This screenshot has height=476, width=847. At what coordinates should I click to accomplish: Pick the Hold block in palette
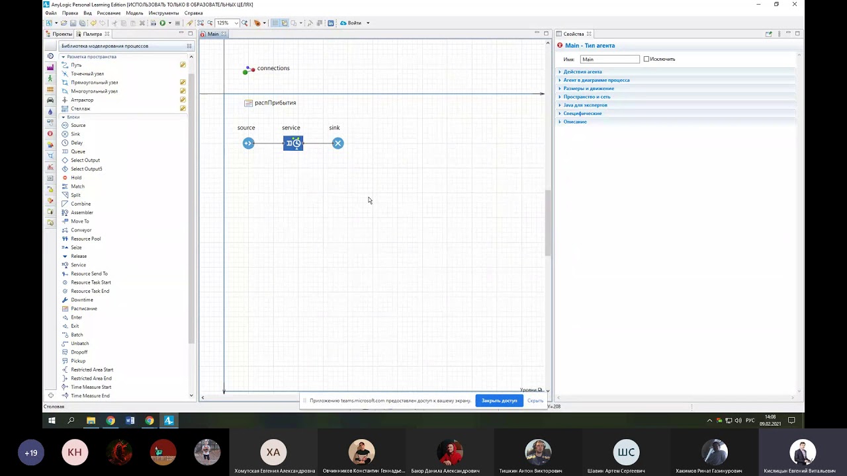click(x=71, y=178)
